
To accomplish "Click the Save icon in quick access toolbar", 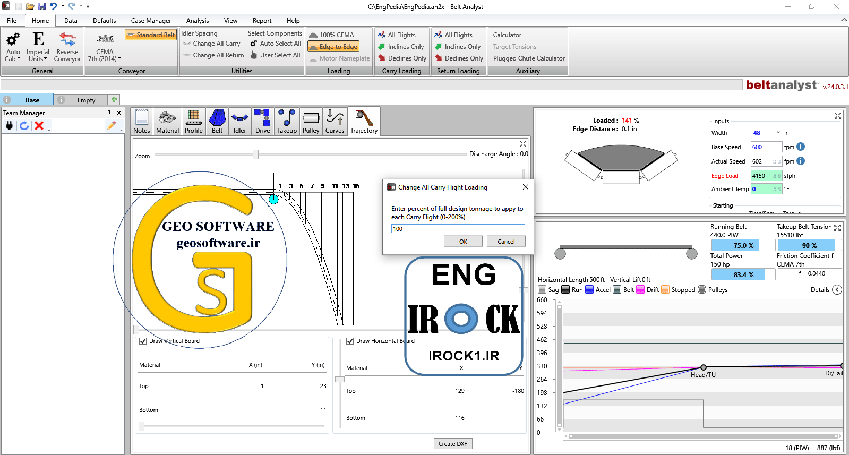I will 42,6.
